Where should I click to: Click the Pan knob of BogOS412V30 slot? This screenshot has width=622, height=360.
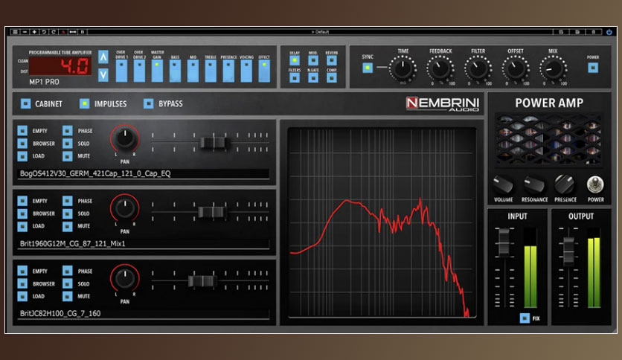click(x=124, y=139)
